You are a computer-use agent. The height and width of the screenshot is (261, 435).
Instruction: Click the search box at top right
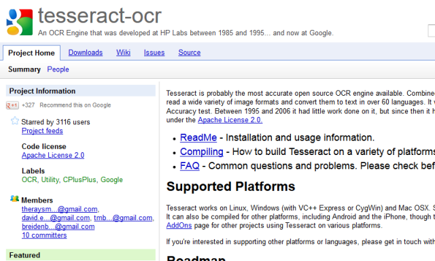[432, 31]
